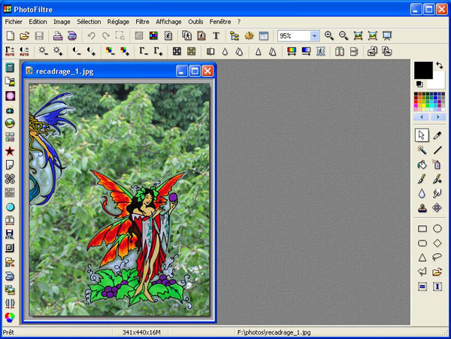
Task: Open the Image explorer icon
Action: coord(235,35)
